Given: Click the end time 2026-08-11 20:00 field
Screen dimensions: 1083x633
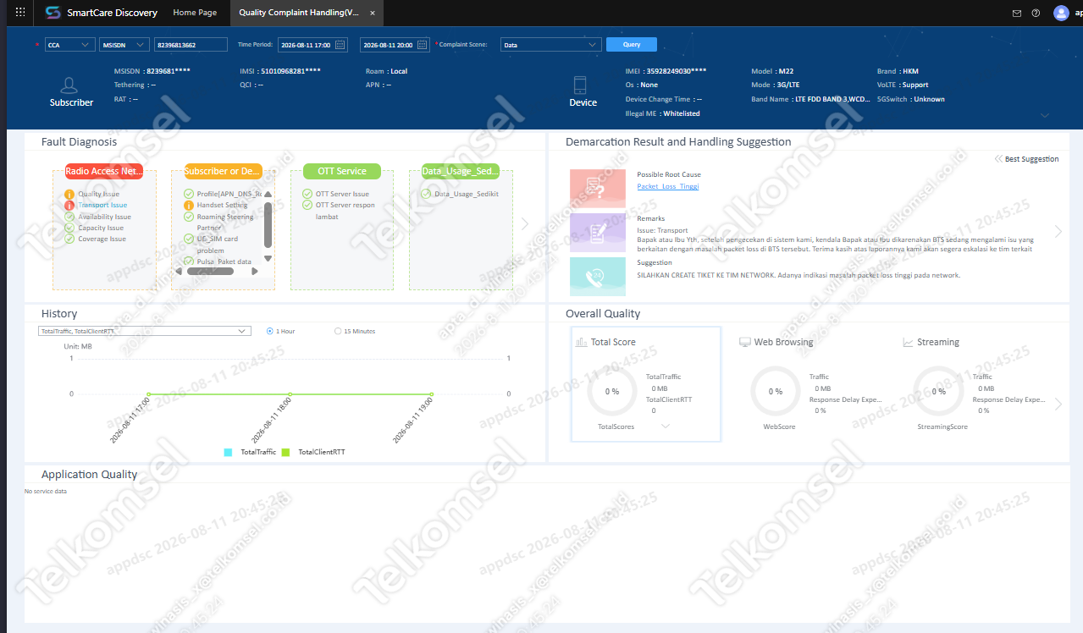Looking at the screenshot, I should [x=395, y=45].
